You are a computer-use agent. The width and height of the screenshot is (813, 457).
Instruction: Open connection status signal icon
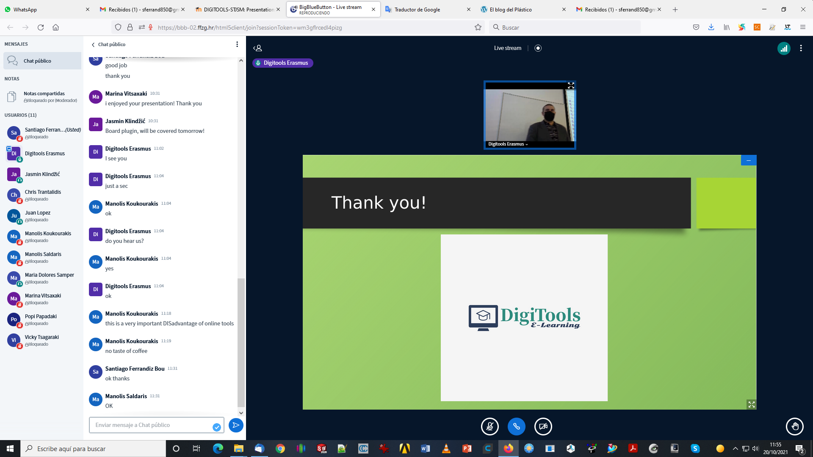coord(784,48)
